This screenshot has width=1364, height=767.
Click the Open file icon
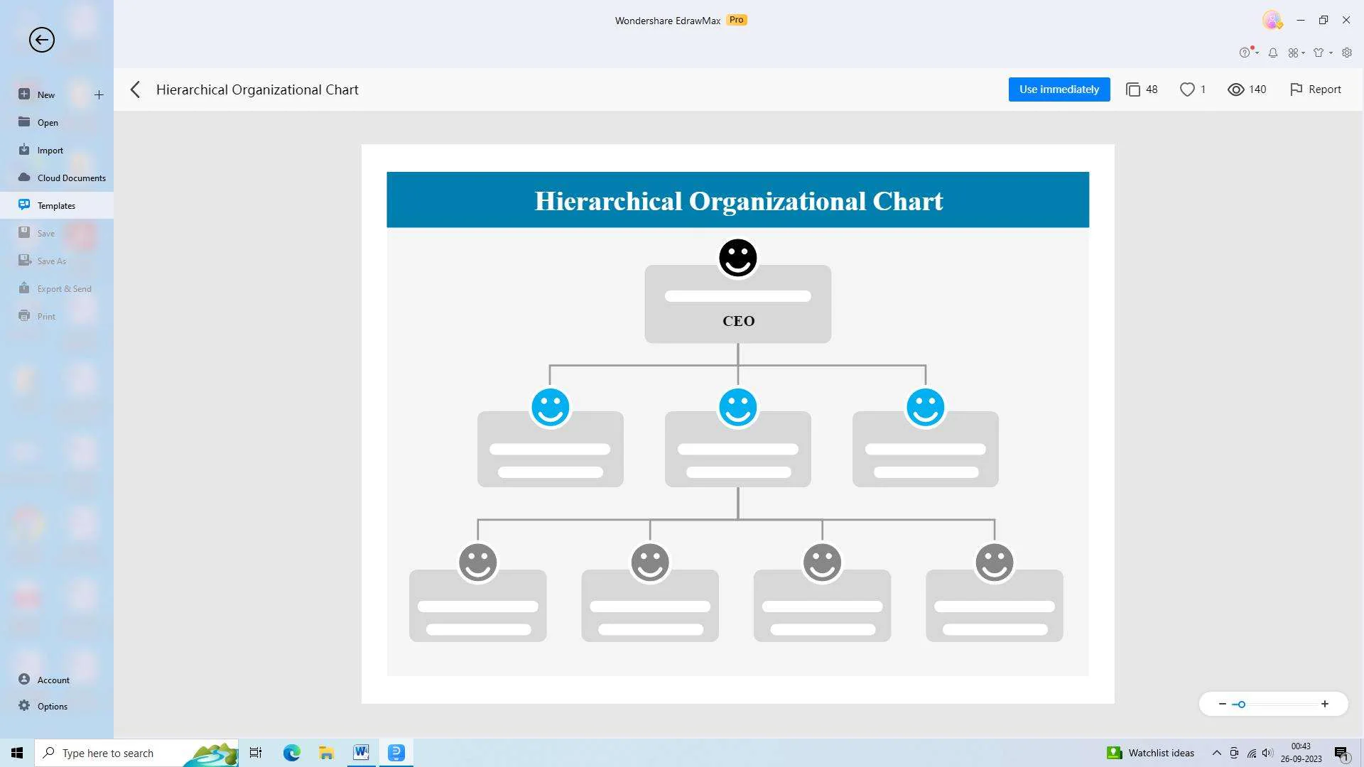click(23, 123)
